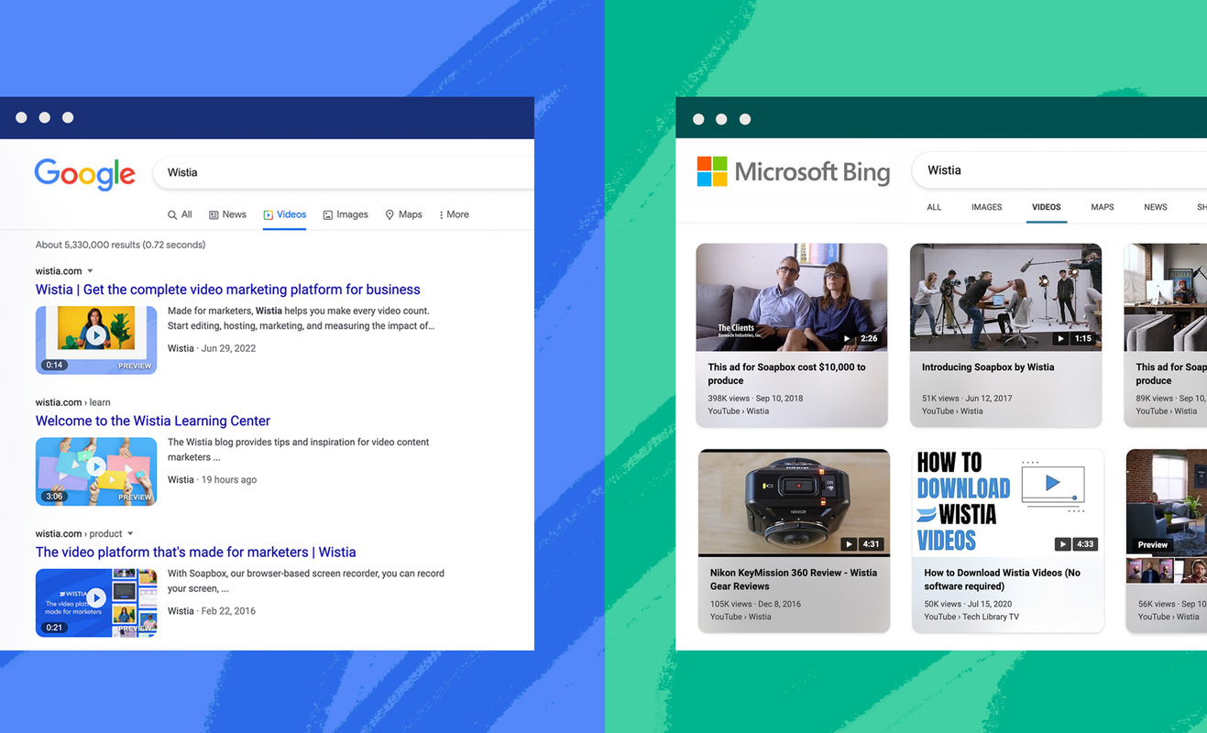The width and height of the screenshot is (1207, 733).
Task: Open the More search options in Google
Action: click(x=455, y=214)
